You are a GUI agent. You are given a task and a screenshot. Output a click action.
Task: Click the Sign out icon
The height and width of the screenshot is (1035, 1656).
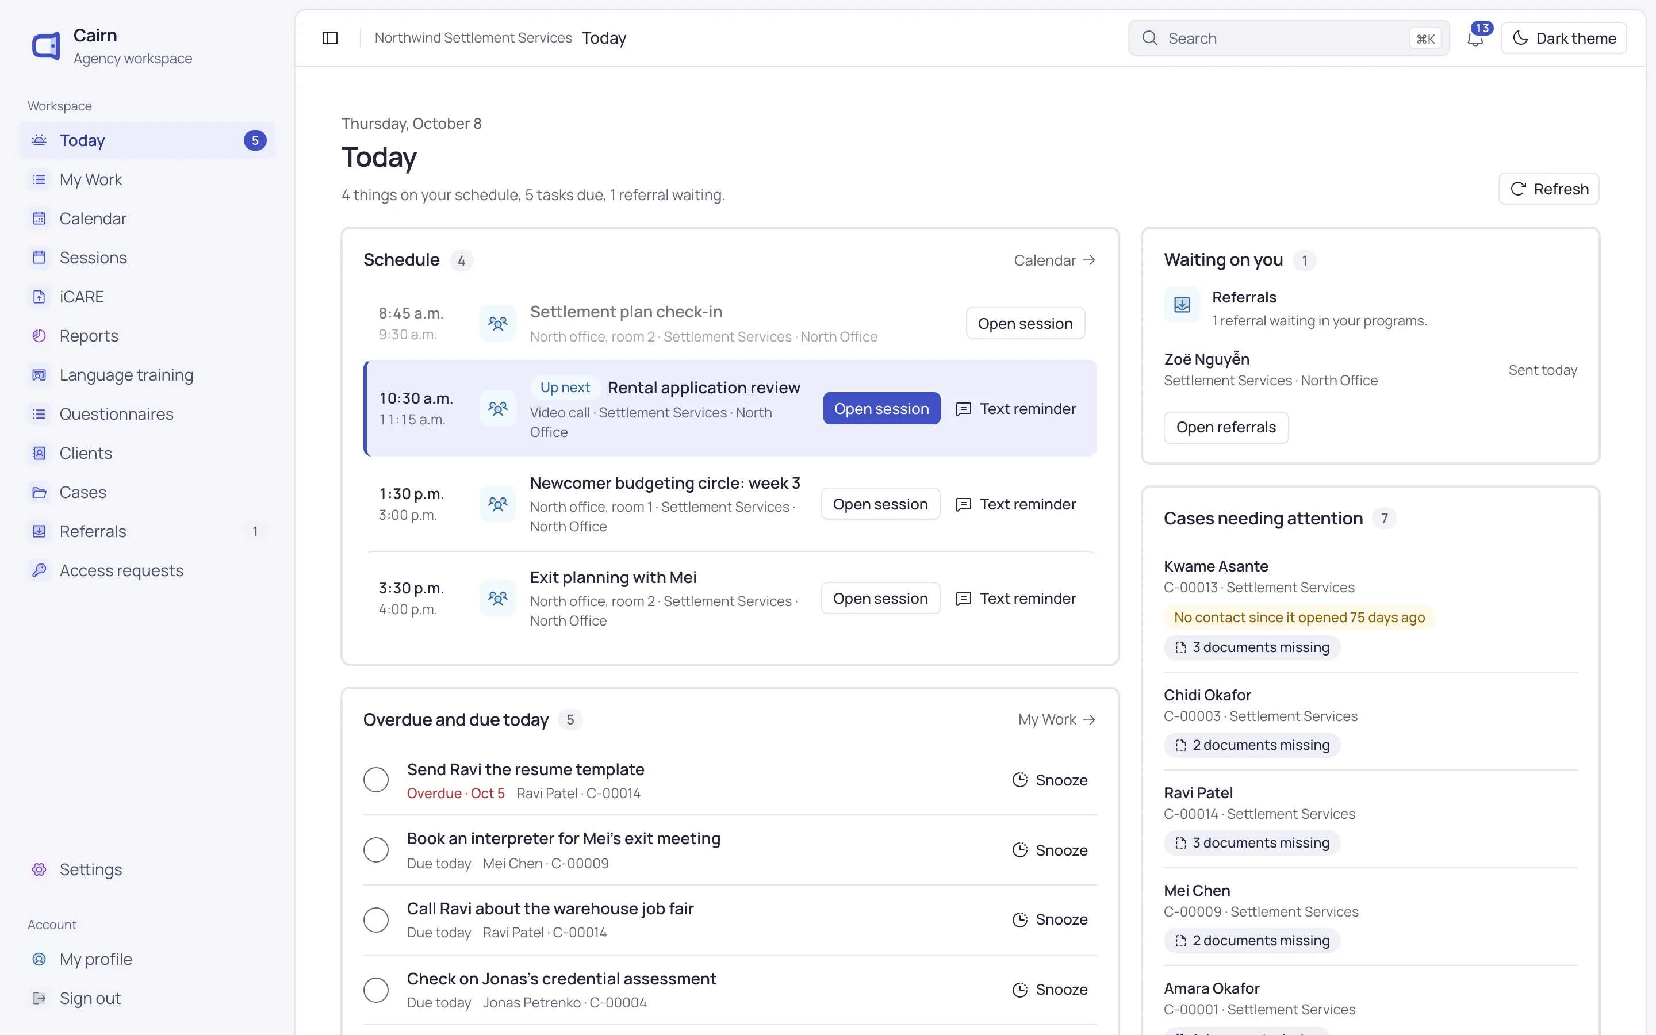click(x=40, y=998)
